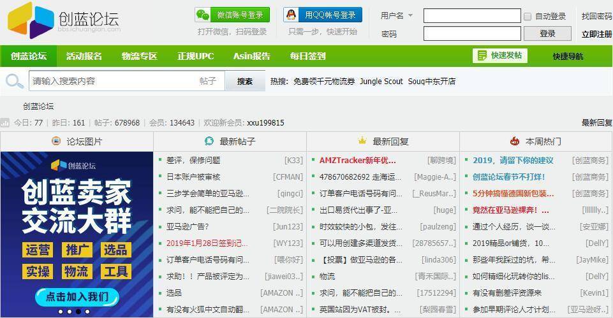The width and height of the screenshot is (613, 318).
Task: Click the QQ penguin icon
Action: pos(291,15)
